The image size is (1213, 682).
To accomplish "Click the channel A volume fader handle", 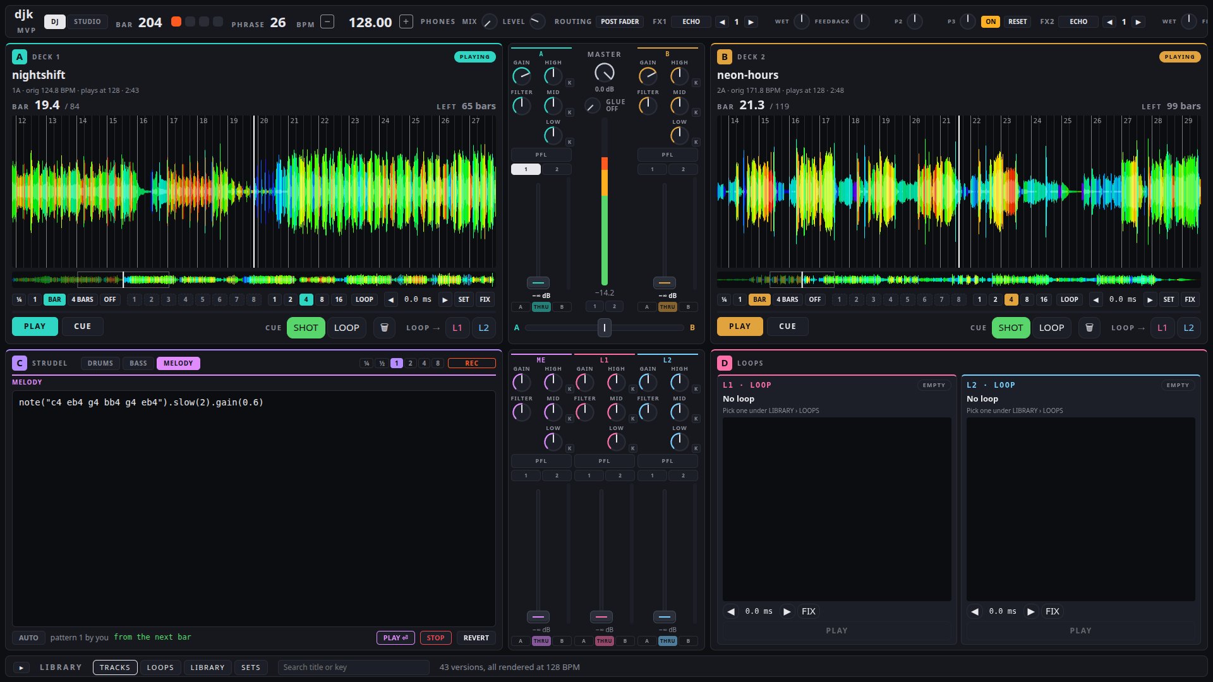I will tap(538, 282).
